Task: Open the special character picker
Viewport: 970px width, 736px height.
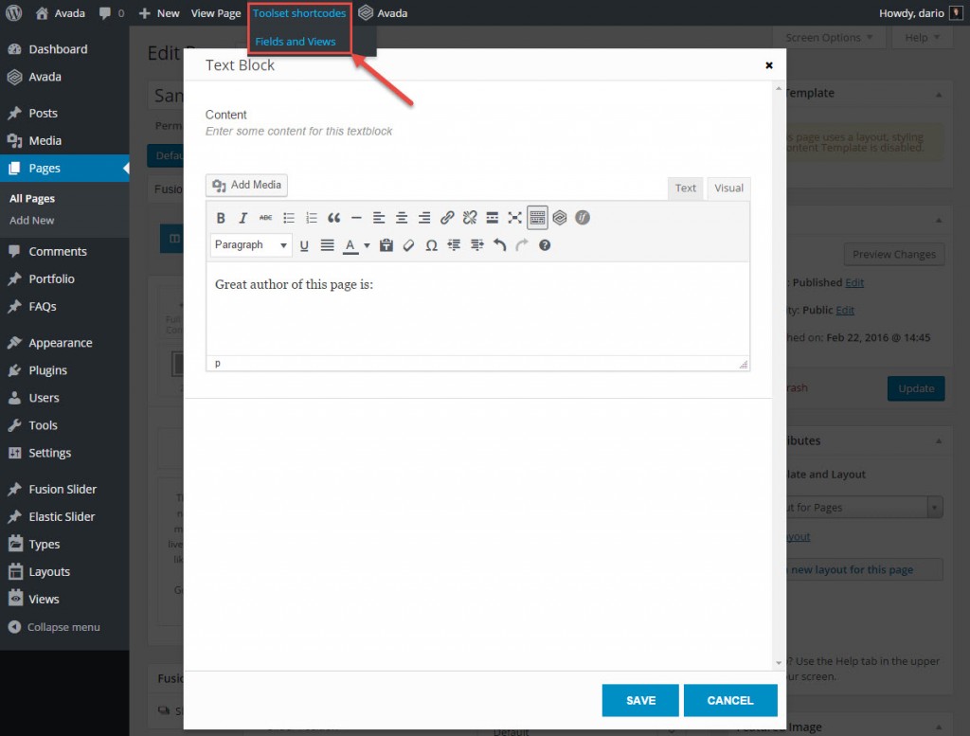Action: click(431, 245)
